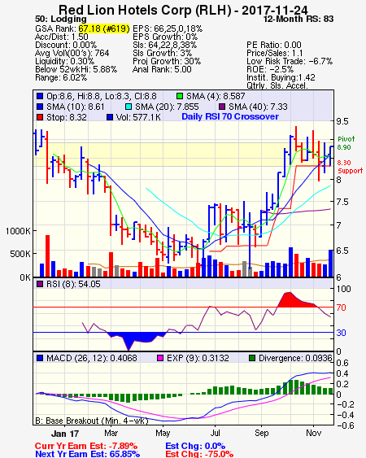Click the 'Daily RSI 70 Crossover' signal label
Viewport: 366px width, 458px height.
coord(230,116)
